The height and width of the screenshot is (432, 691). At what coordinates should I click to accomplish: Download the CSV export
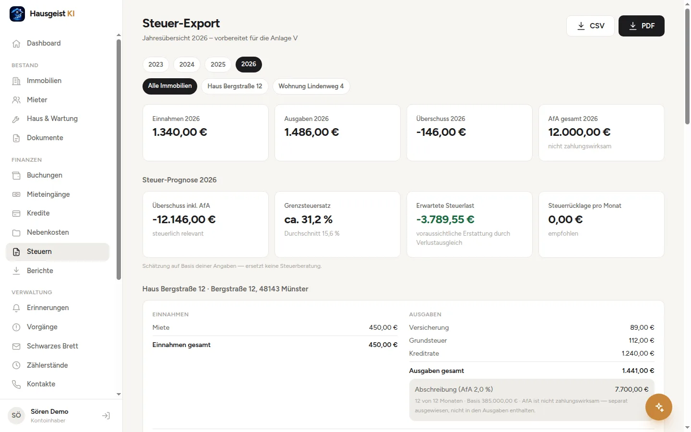click(x=590, y=26)
